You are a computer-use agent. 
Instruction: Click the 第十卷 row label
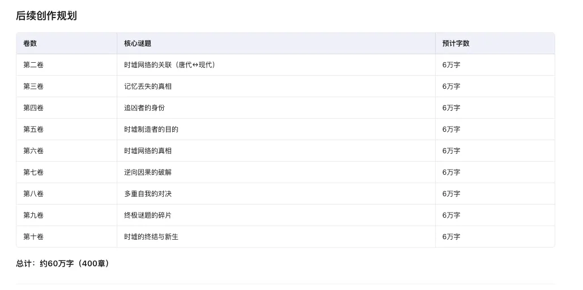pos(33,237)
